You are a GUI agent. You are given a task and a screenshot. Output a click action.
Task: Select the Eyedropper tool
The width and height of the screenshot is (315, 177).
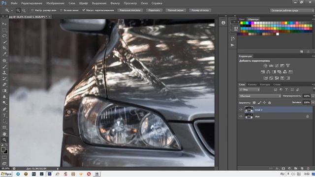(4, 54)
